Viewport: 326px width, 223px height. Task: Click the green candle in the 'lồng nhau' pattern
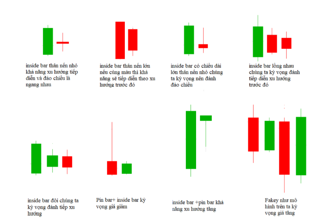coord(258,42)
